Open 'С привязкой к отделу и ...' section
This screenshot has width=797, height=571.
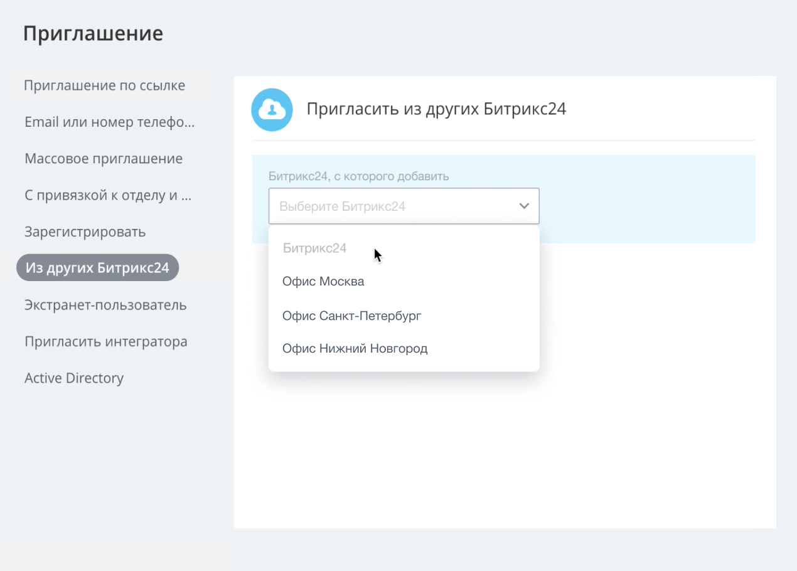[x=108, y=195]
